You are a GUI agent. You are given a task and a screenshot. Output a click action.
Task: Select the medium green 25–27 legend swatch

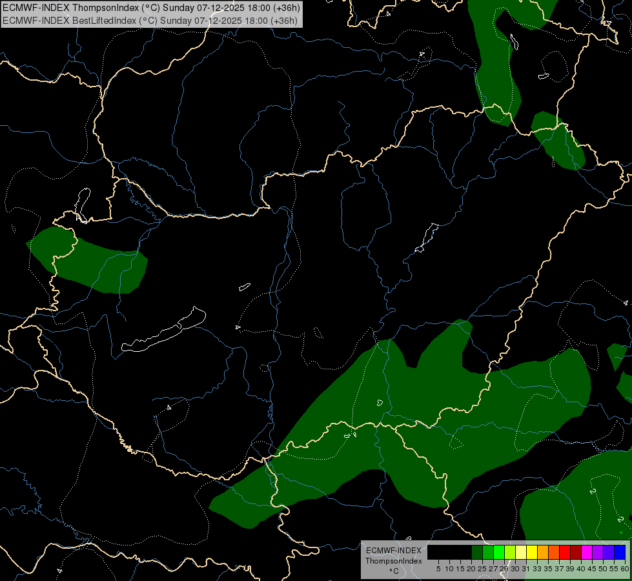click(x=488, y=552)
